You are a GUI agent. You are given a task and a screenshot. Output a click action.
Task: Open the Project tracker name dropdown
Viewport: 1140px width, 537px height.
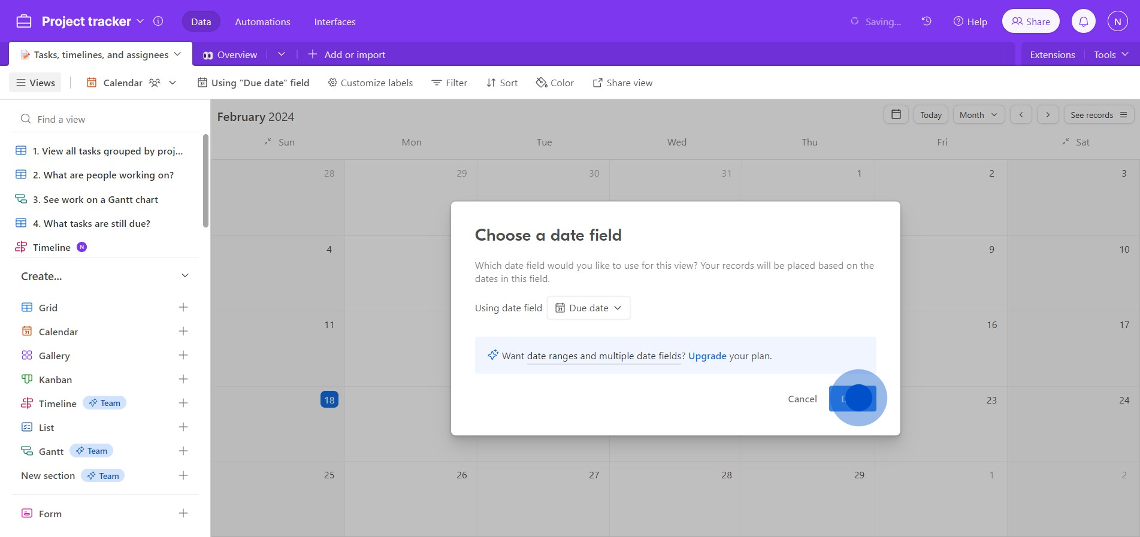pyautogui.click(x=140, y=21)
